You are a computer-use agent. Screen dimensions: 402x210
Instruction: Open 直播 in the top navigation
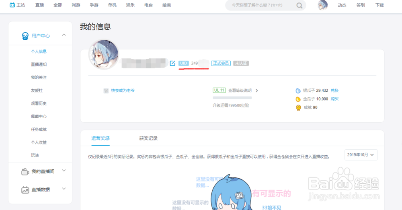pos(39,5)
